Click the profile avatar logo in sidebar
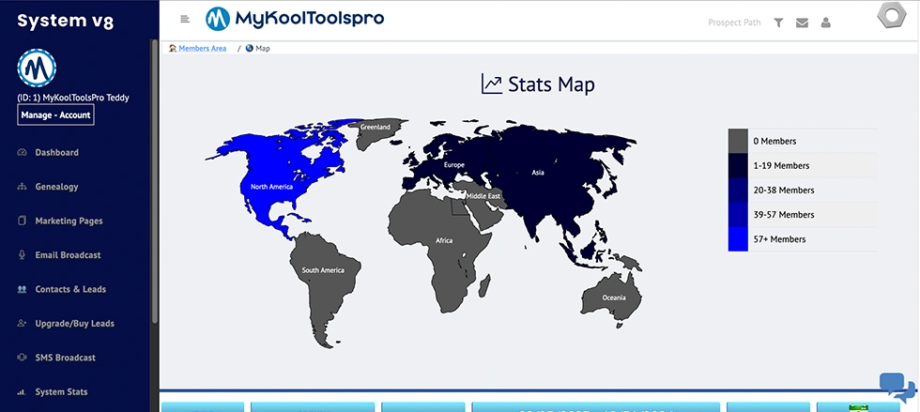Viewport: 920px width, 412px height. pyautogui.click(x=37, y=67)
